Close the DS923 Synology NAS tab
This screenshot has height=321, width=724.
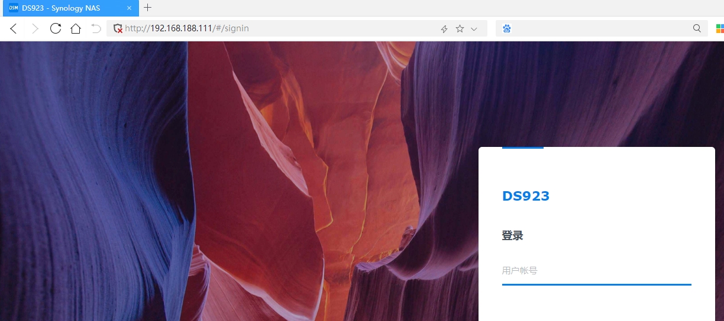click(130, 8)
